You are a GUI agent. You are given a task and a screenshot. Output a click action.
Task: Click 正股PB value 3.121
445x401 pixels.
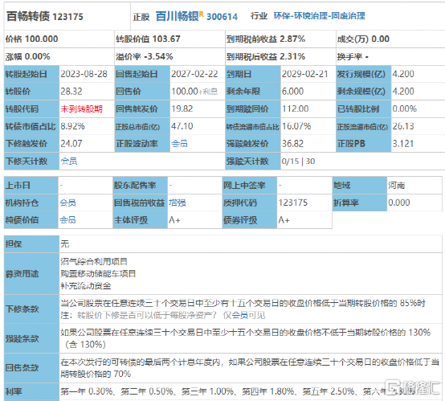[403, 144]
